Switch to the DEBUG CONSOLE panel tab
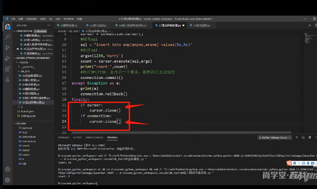 coord(94,138)
